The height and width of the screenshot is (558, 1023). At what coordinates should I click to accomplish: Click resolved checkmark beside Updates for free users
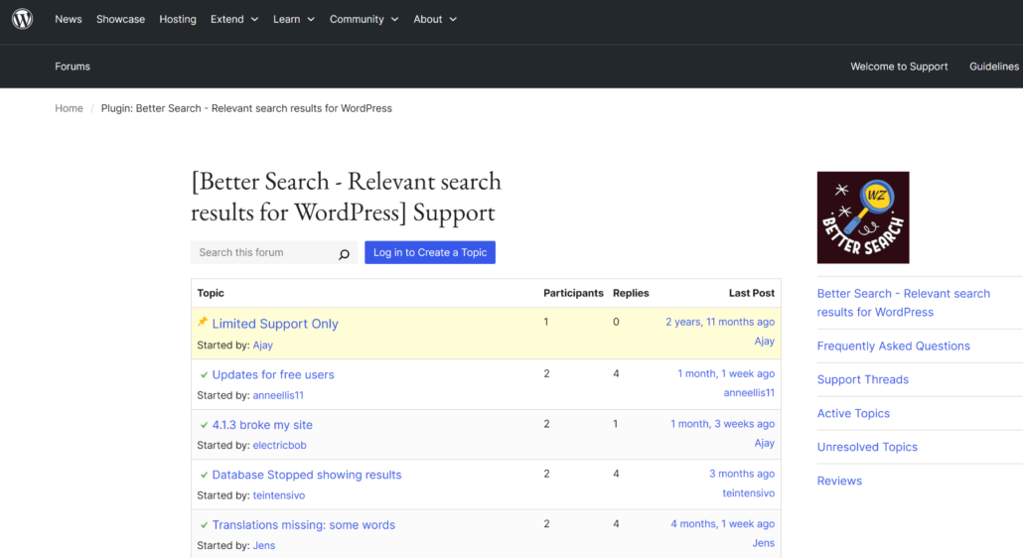(204, 375)
